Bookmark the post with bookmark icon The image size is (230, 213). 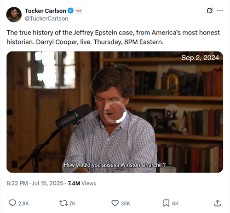[x=166, y=203]
